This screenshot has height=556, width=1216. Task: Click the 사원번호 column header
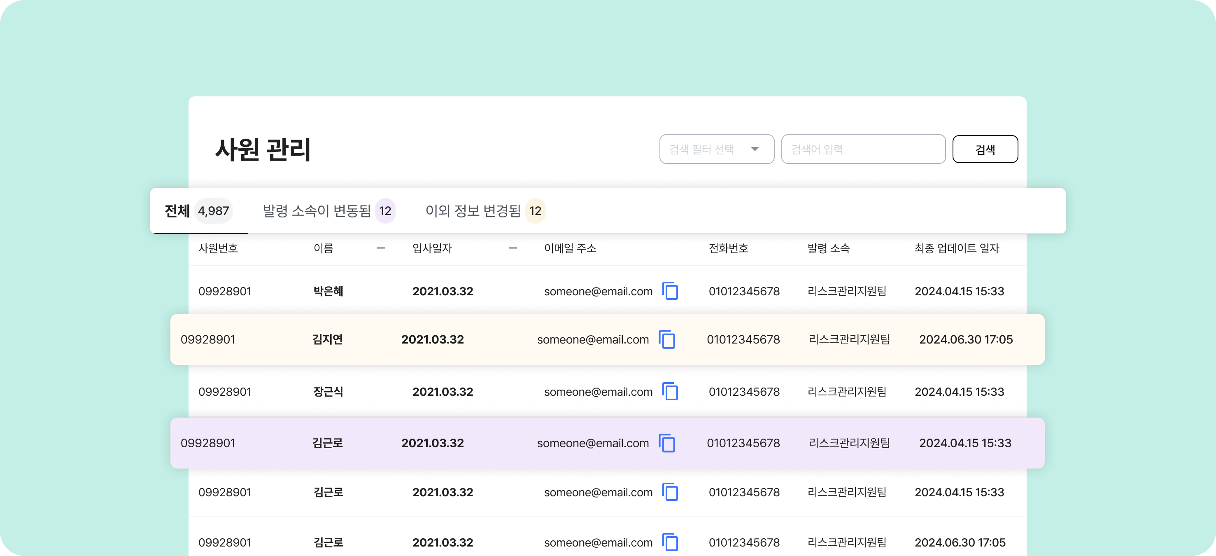pos(218,248)
